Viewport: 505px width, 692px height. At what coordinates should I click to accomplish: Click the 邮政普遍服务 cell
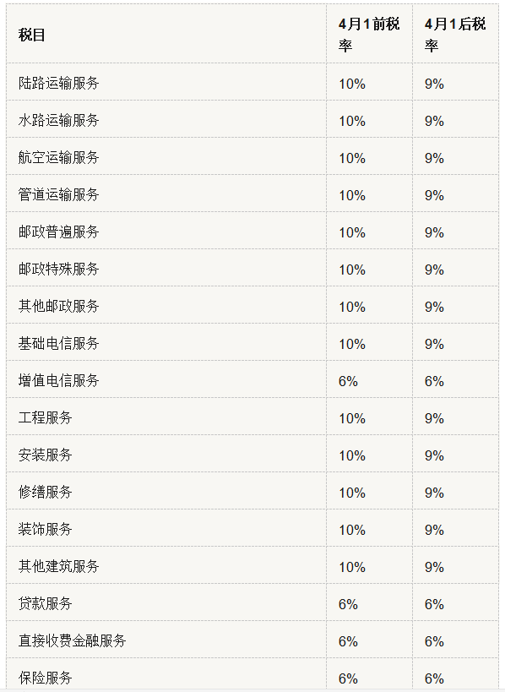[58, 232]
